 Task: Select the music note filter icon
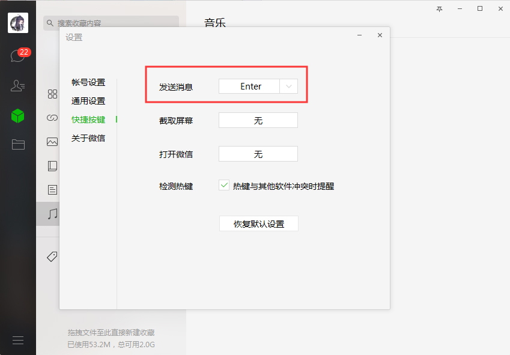click(x=52, y=214)
